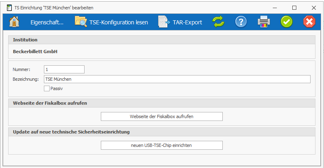Click the home house icon
Screen dimensions: 324x168
(14, 22)
